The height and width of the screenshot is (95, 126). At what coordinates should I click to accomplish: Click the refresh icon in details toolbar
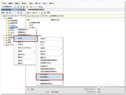[42, 13]
